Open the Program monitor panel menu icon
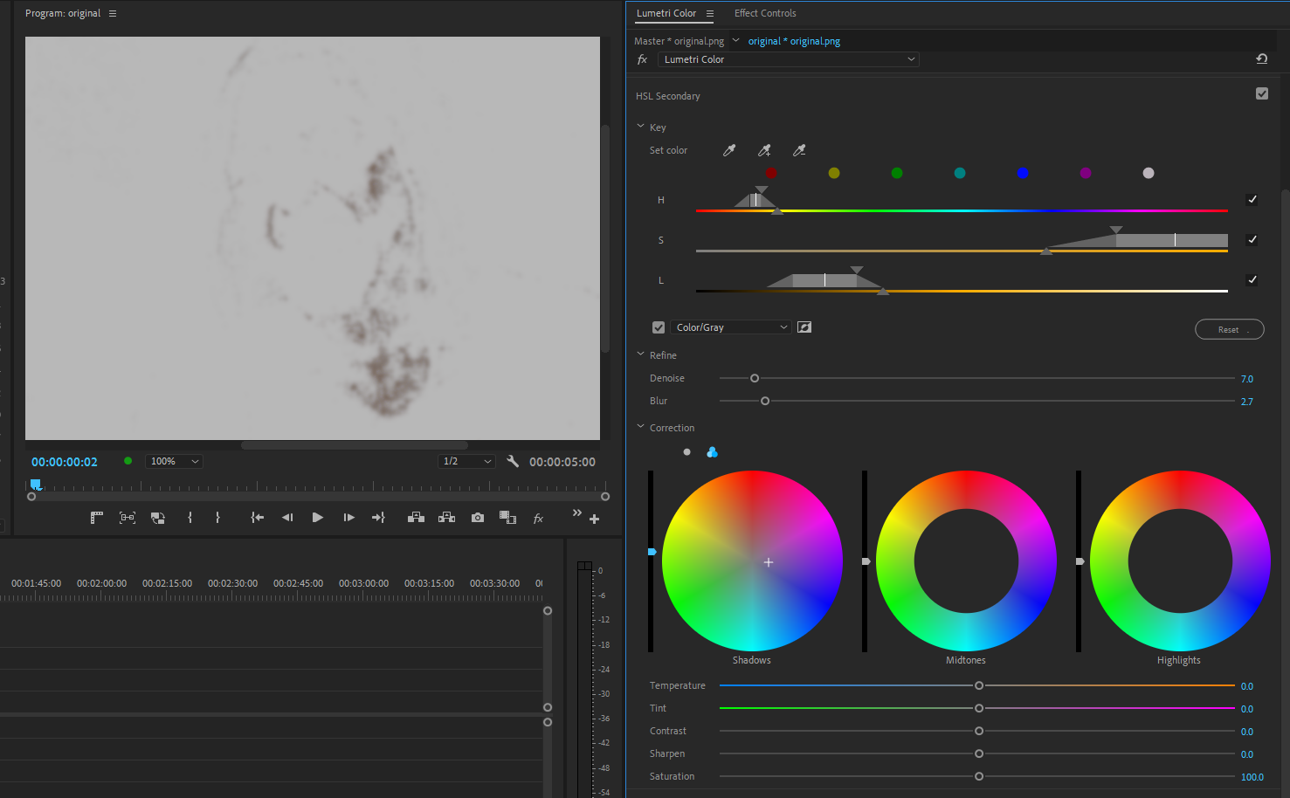Viewport: 1290px width, 798px height. click(x=113, y=13)
